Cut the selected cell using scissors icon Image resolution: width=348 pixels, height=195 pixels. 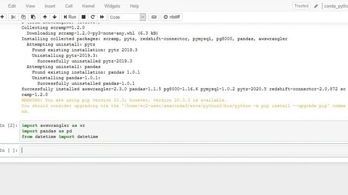coord(13,17)
